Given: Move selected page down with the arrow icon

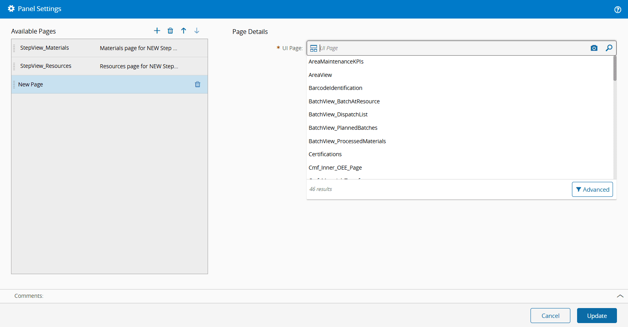Looking at the screenshot, I should pyautogui.click(x=197, y=31).
